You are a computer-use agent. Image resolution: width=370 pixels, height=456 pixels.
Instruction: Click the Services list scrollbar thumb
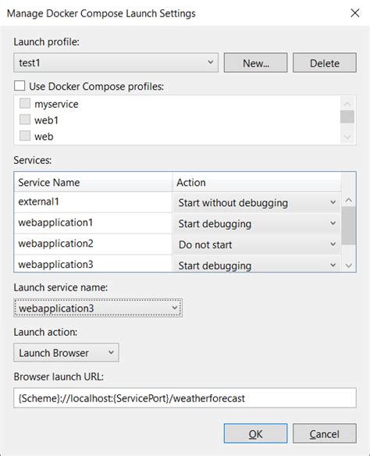pos(348,226)
